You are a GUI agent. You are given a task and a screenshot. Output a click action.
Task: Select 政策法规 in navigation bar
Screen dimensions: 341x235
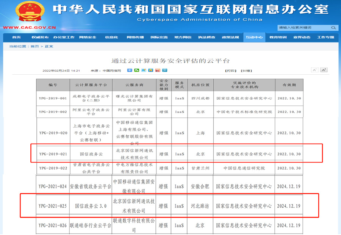230,37
